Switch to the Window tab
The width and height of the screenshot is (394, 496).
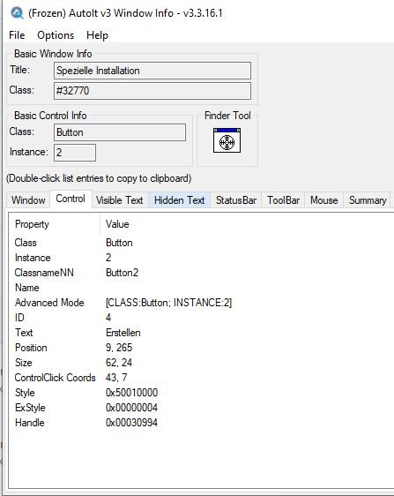pyautogui.click(x=28, y=200)
